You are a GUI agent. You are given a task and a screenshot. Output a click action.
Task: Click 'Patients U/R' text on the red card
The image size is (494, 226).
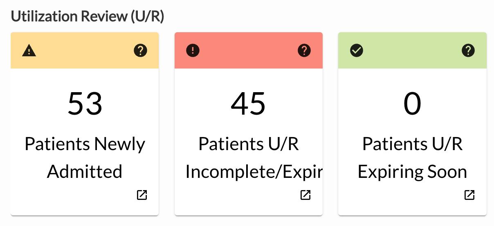coord(248,144)
